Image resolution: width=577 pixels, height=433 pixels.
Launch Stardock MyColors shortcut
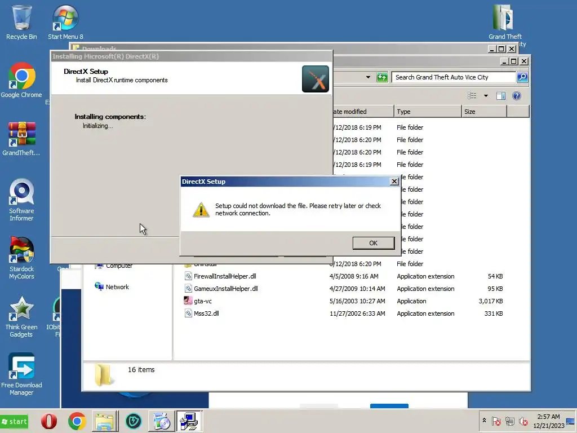coord(21,258)
